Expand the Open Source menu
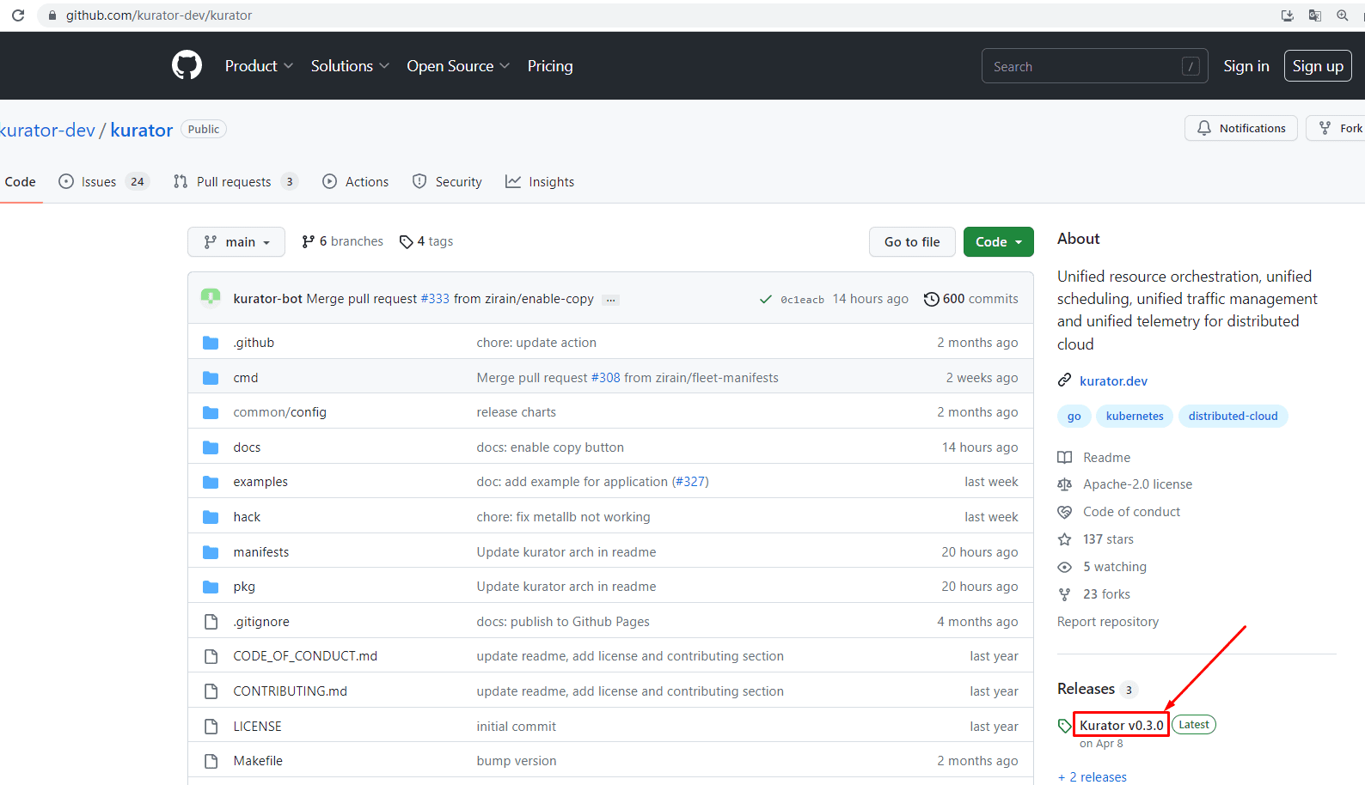This screenshot has width=1365, height=785. coord(458,66)
